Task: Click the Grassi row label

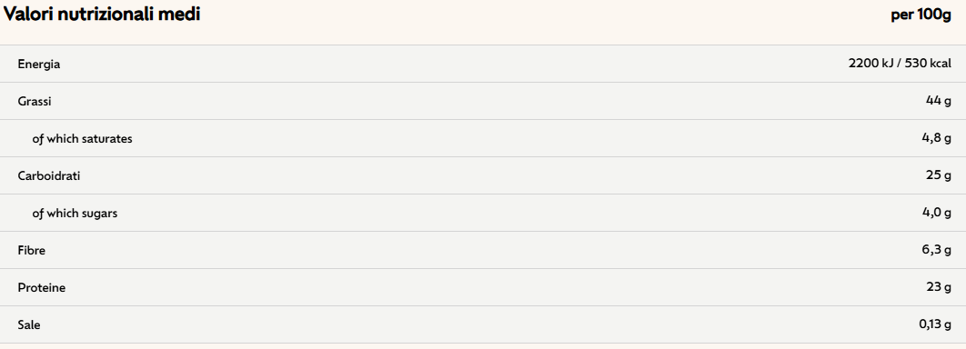Action: (35, 102)
